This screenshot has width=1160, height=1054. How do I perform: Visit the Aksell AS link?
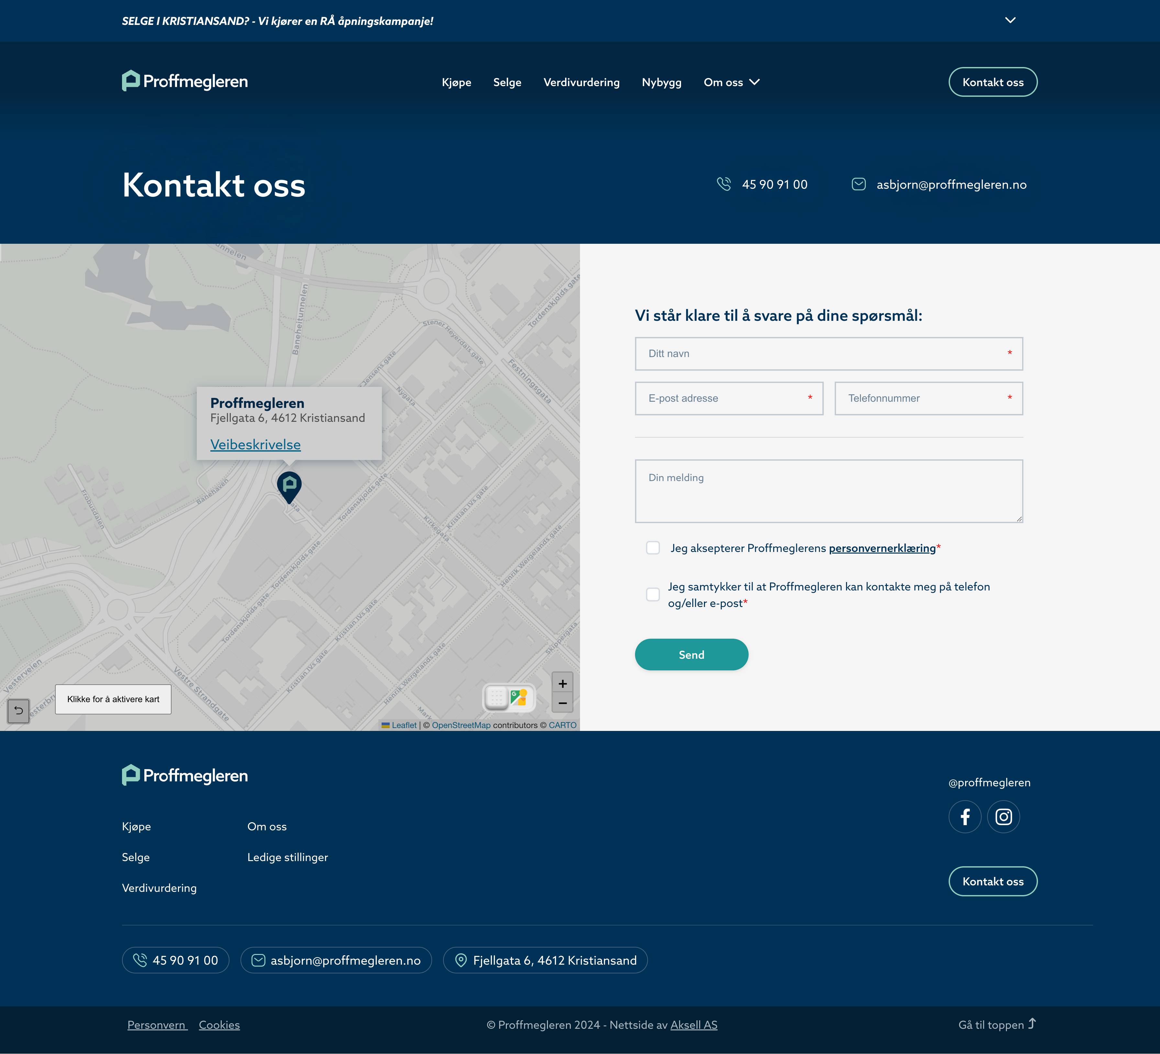click(694, 1025)
